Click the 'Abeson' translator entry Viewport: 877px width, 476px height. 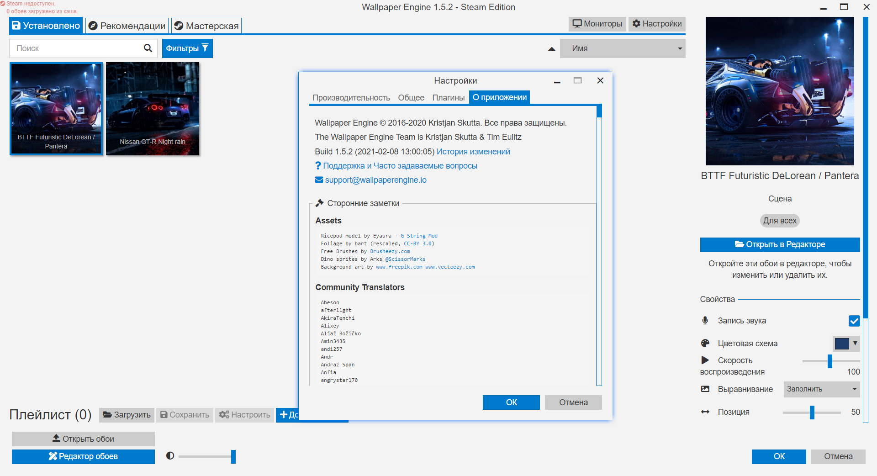330,302
